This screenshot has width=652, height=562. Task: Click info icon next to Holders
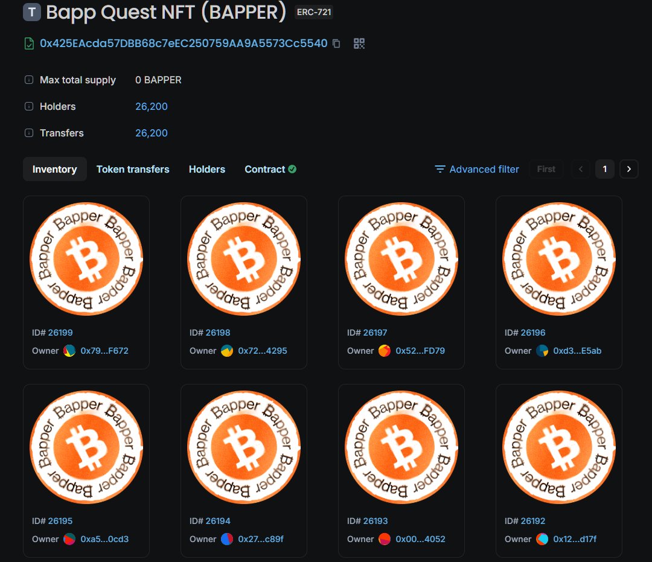(x=29, y=106)
